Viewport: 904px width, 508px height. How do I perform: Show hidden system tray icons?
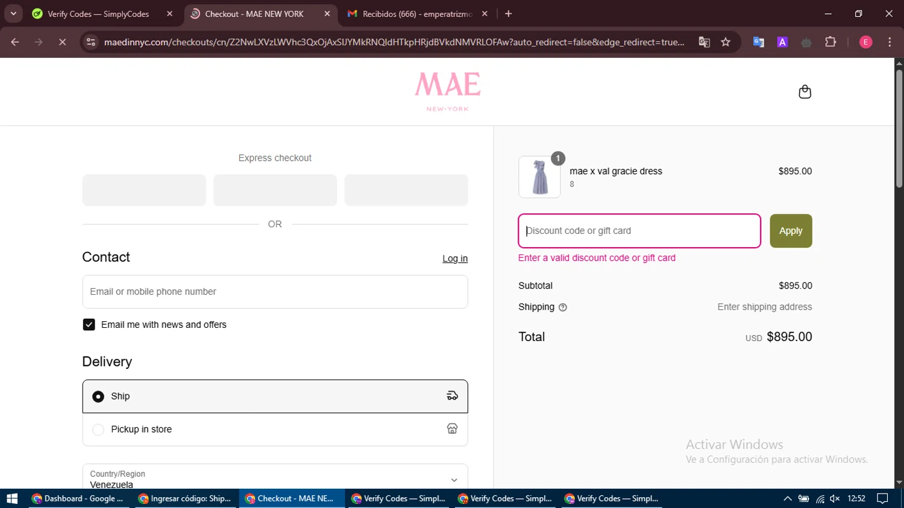[787, 498]
